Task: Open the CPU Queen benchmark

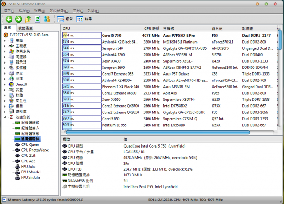Action: click(x=27, y=144)
